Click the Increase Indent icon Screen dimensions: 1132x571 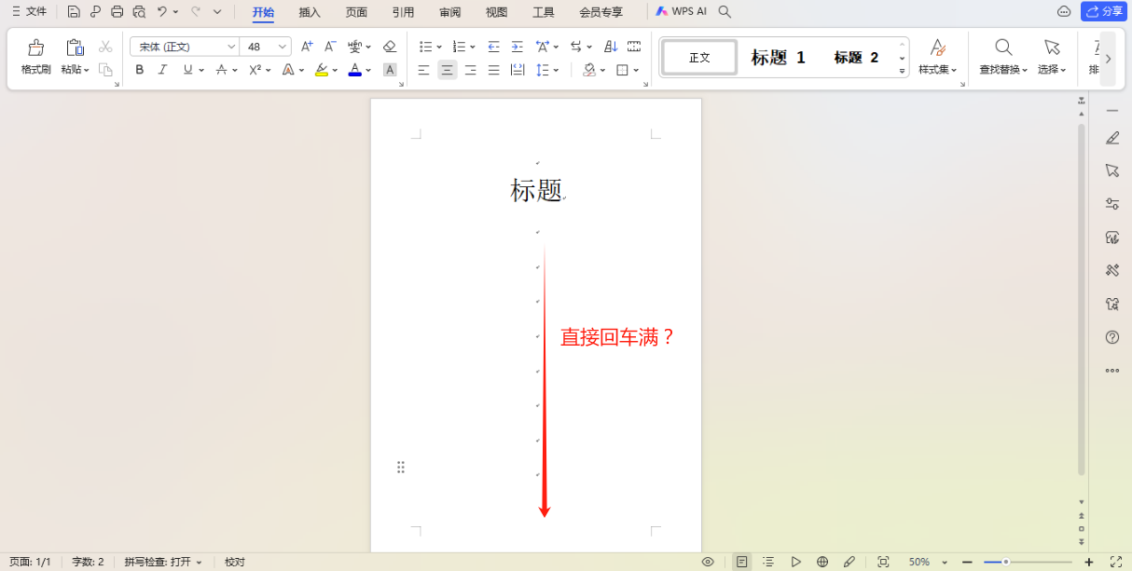tap(518, 46)
